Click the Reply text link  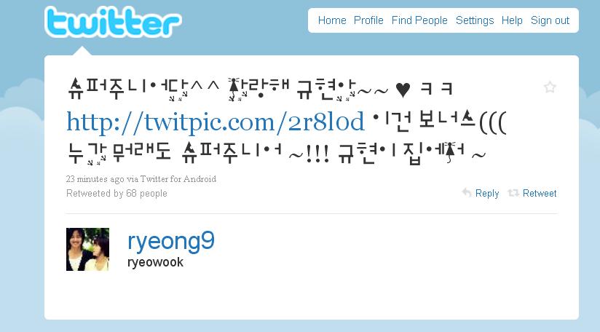click(x=487, y=193)
